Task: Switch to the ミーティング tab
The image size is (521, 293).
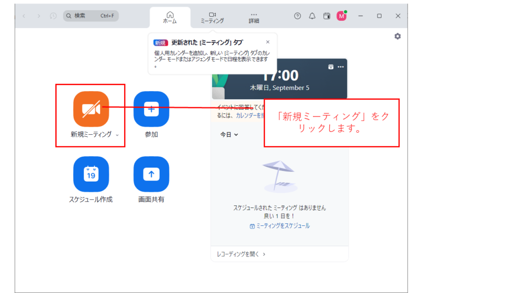Action: point(212,17)
